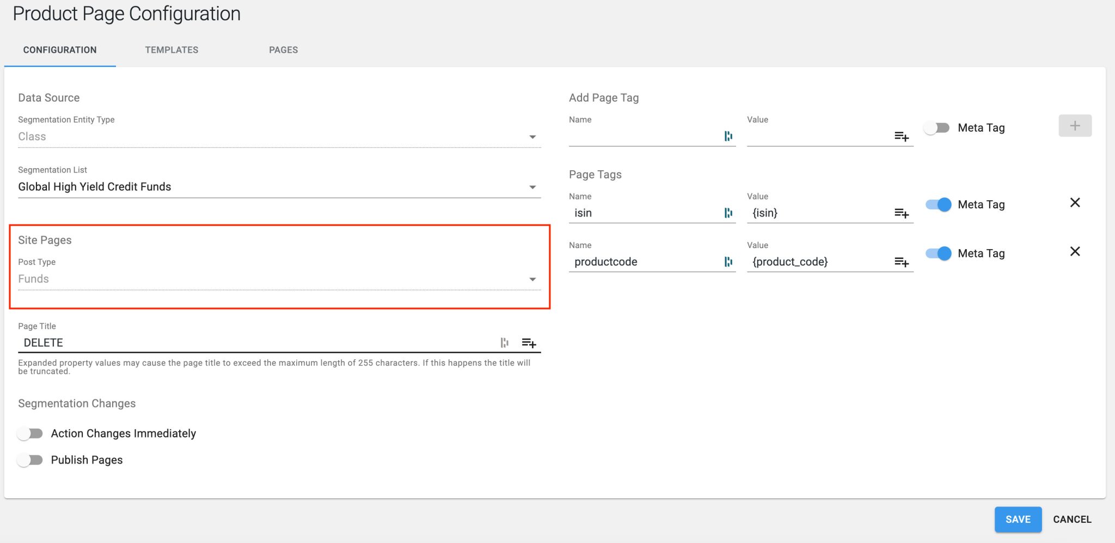Click the property insert icon in Page Title field
1115x543 pixels.
point(505,343)
